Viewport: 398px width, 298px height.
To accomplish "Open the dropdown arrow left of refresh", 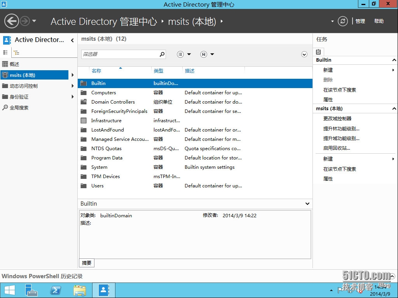I will pos(332,21).
